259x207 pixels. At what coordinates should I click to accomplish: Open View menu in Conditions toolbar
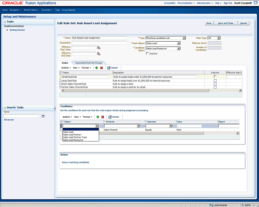pos(77,117)
